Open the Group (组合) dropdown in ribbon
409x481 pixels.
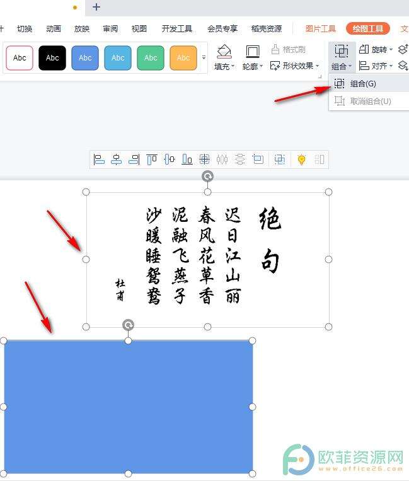[x=341, y=57]
